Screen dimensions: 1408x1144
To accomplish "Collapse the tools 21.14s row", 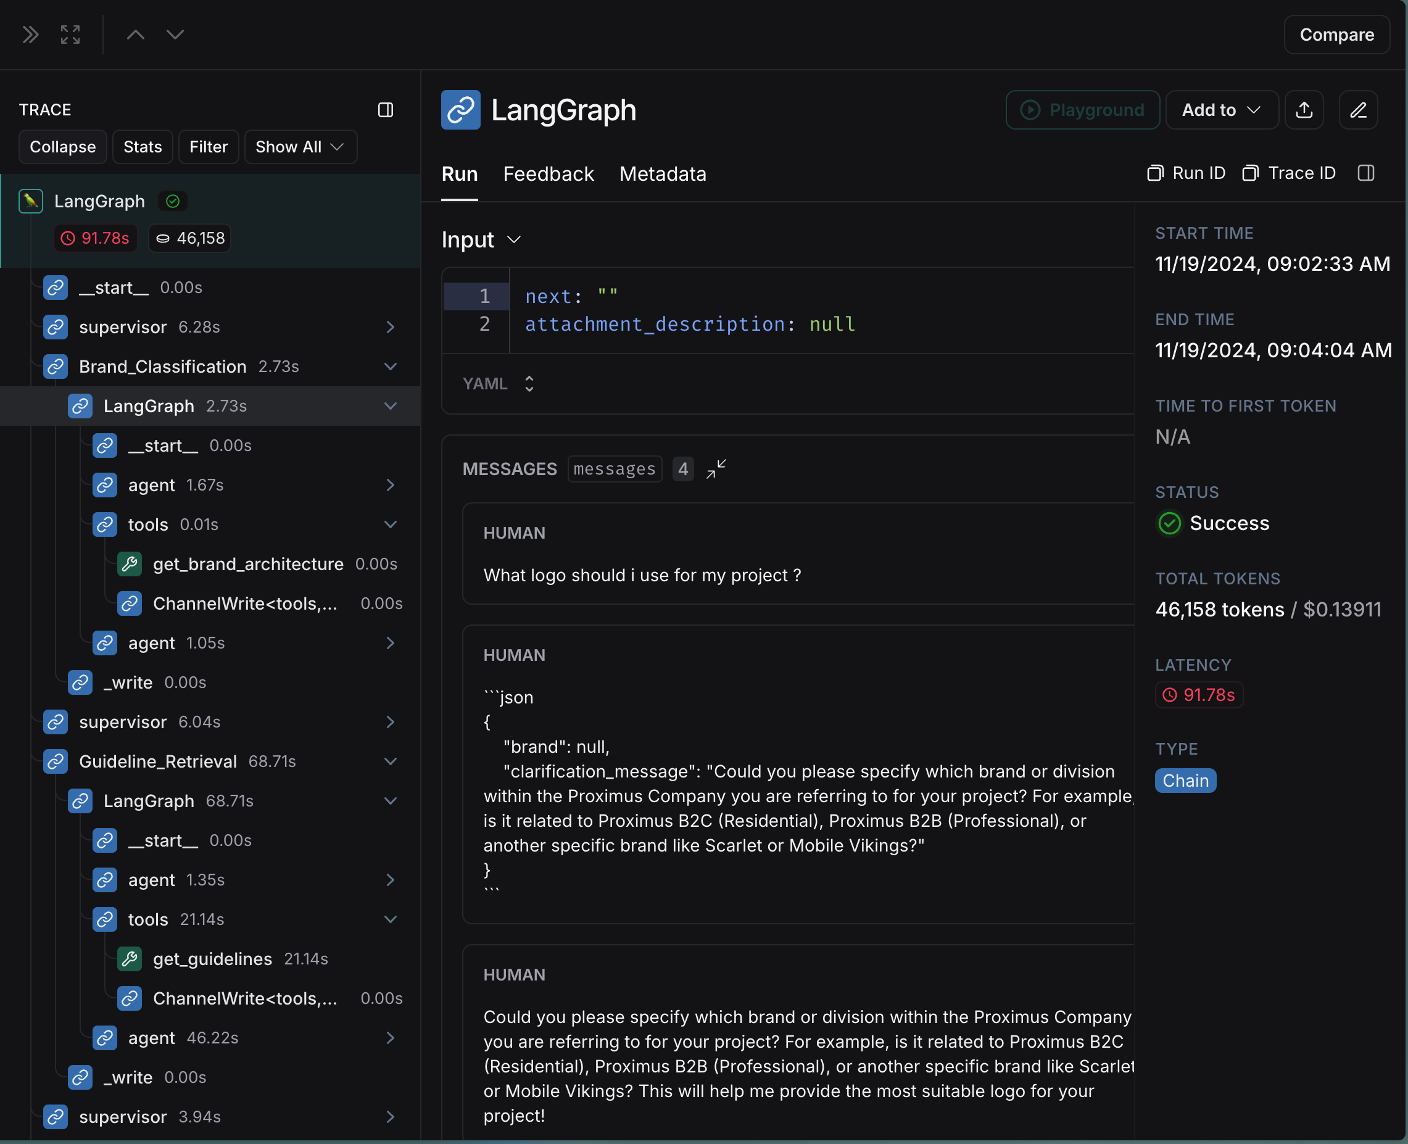I will click(390, 920).
